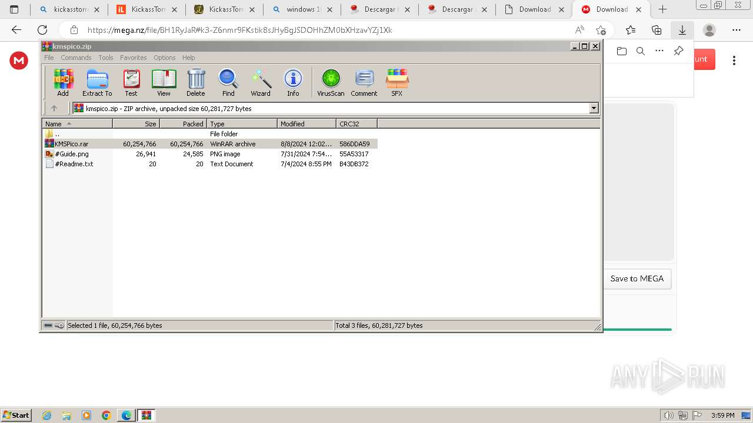Click the Delete trash icon

[x=196, y=82]
